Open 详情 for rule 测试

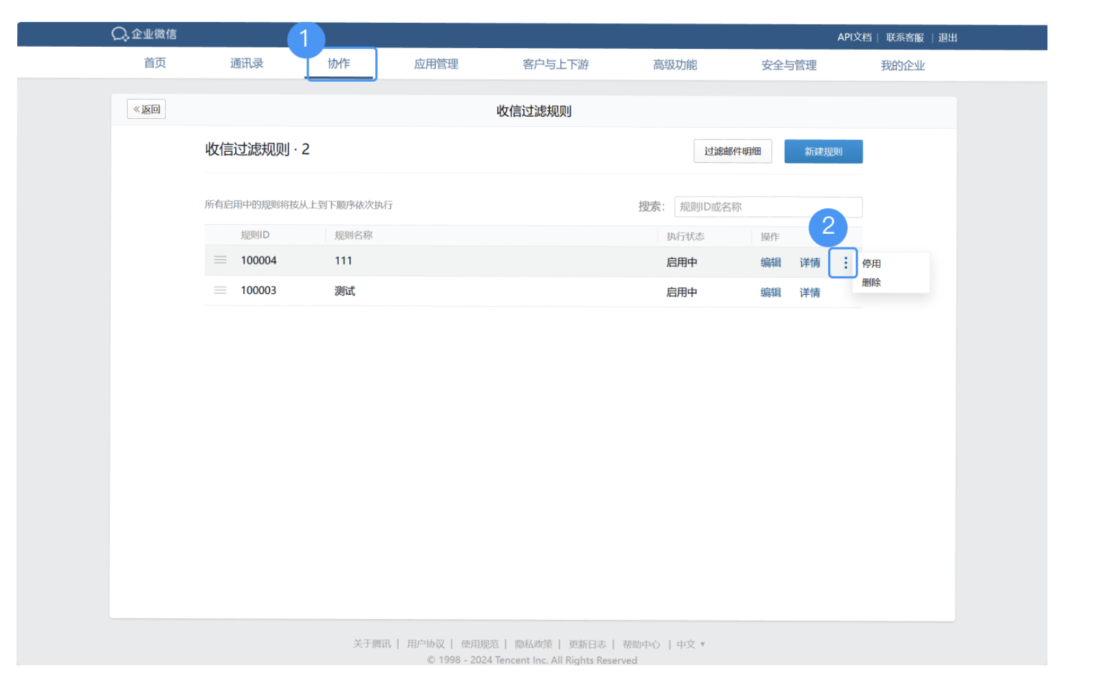coord(810,292)
